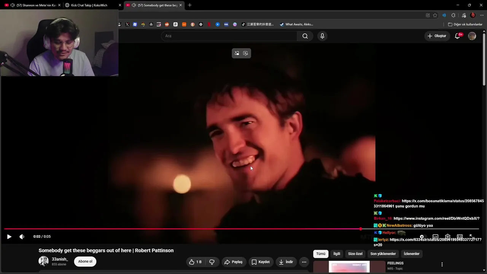Like the video with thumbs up
This screenshot has height=274, width=487.
pyautogui.click(x=196, y=262)
